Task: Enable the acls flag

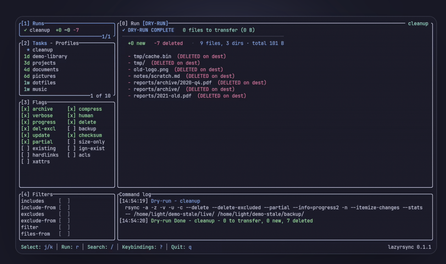Action: [72, 155]
